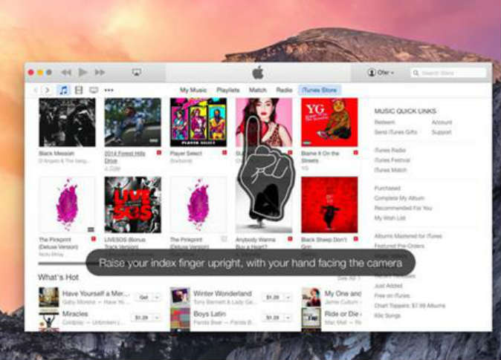Expand price dropdown for Winter Wonderland
Viewport: 501px width, 360px height.
click(288, 297)
